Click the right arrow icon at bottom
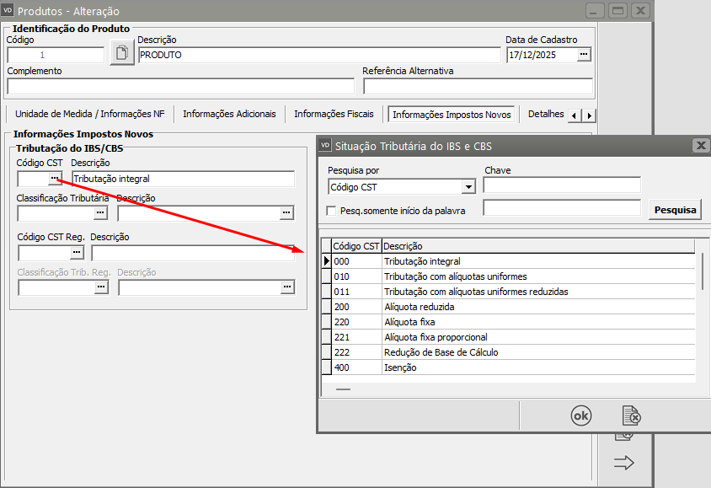711x488 pixels. click(x=623, y=463)
